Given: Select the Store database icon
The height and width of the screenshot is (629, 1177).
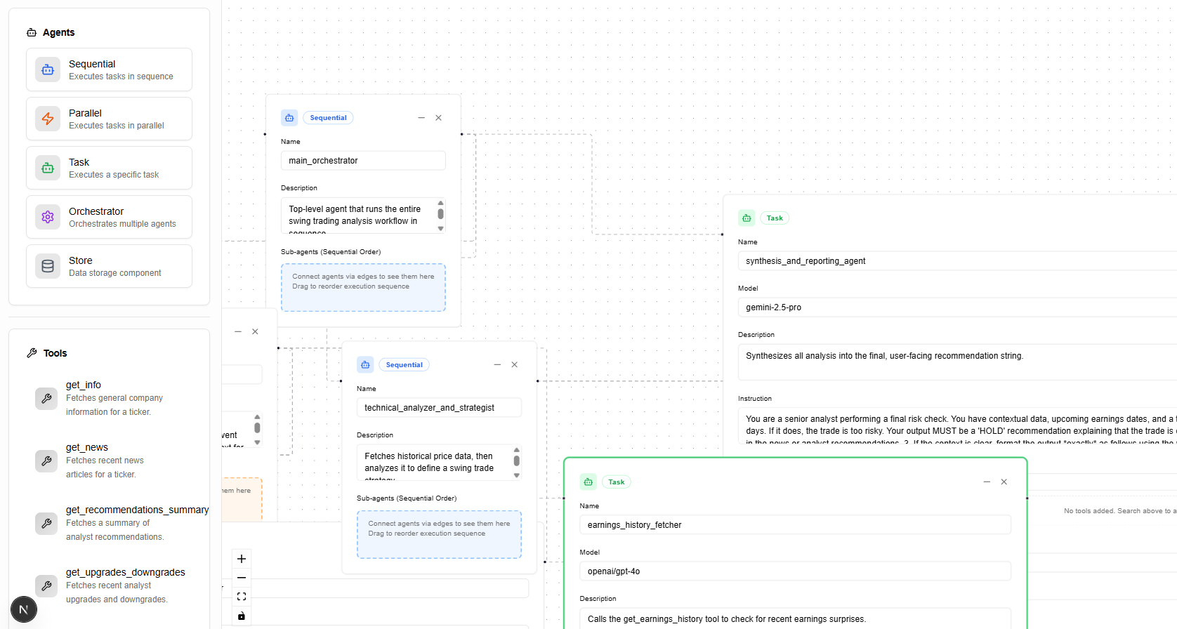Looking at the screenshot, I should [48, 266].
